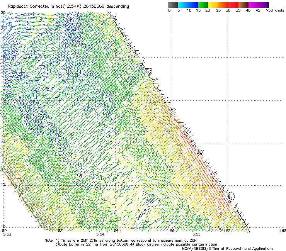Click the longitude label "153"
The height and width of the screenshot is (251, 286).
pyautogui.click(x=59, y=231)
